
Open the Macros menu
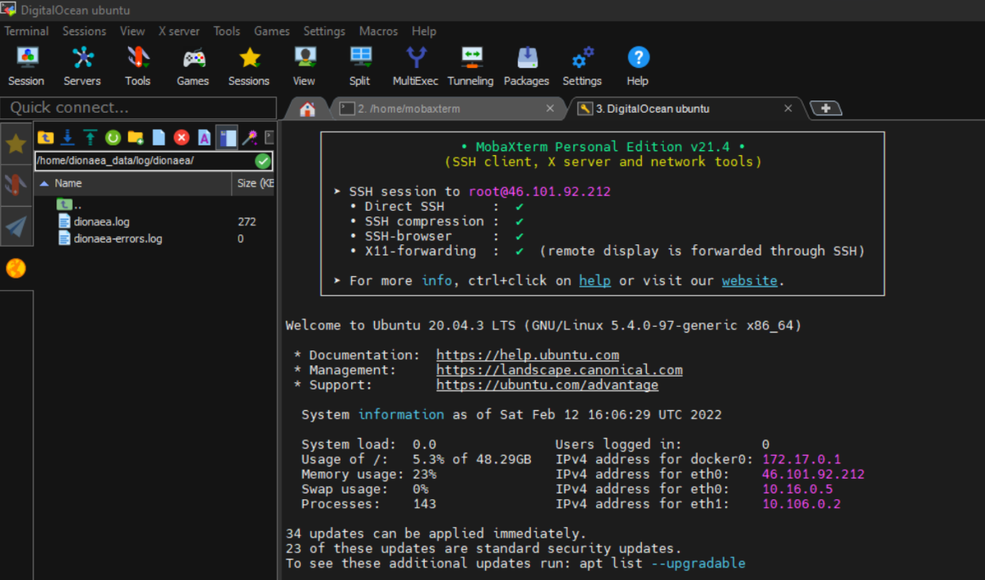pos(378,31)
